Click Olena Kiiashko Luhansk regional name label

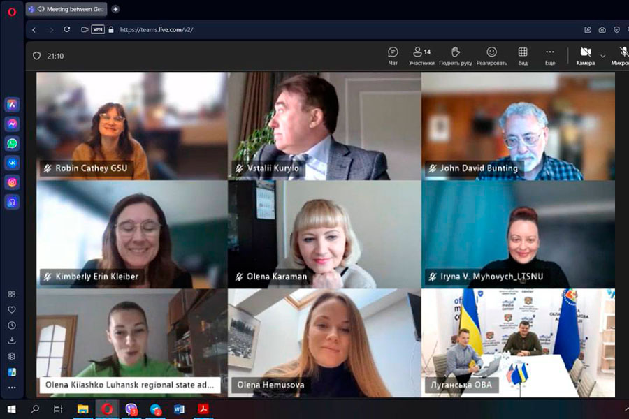click(x=129, y=385)
